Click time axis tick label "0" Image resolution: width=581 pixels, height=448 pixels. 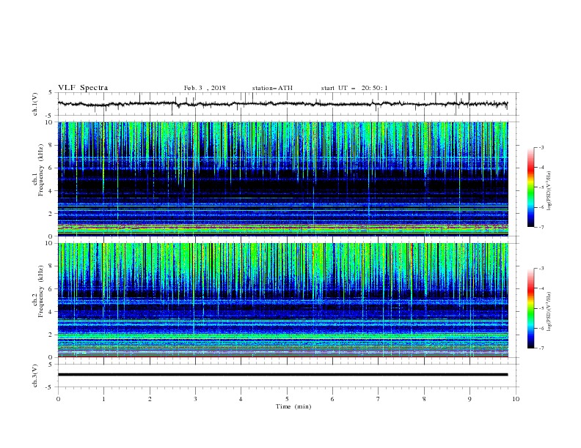click(58, 399)
